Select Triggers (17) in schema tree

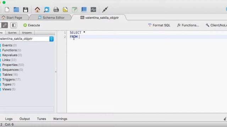(x=11, y=79)
